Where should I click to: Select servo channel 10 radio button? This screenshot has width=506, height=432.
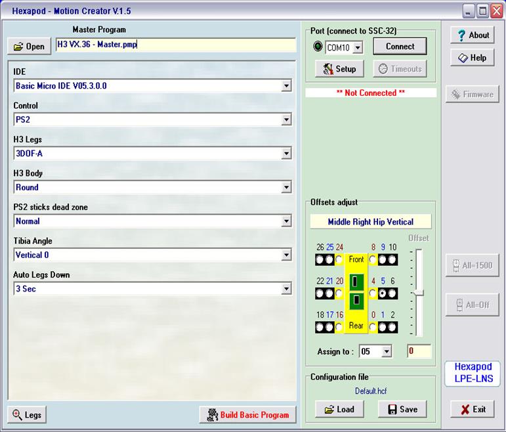coord(392,259)
